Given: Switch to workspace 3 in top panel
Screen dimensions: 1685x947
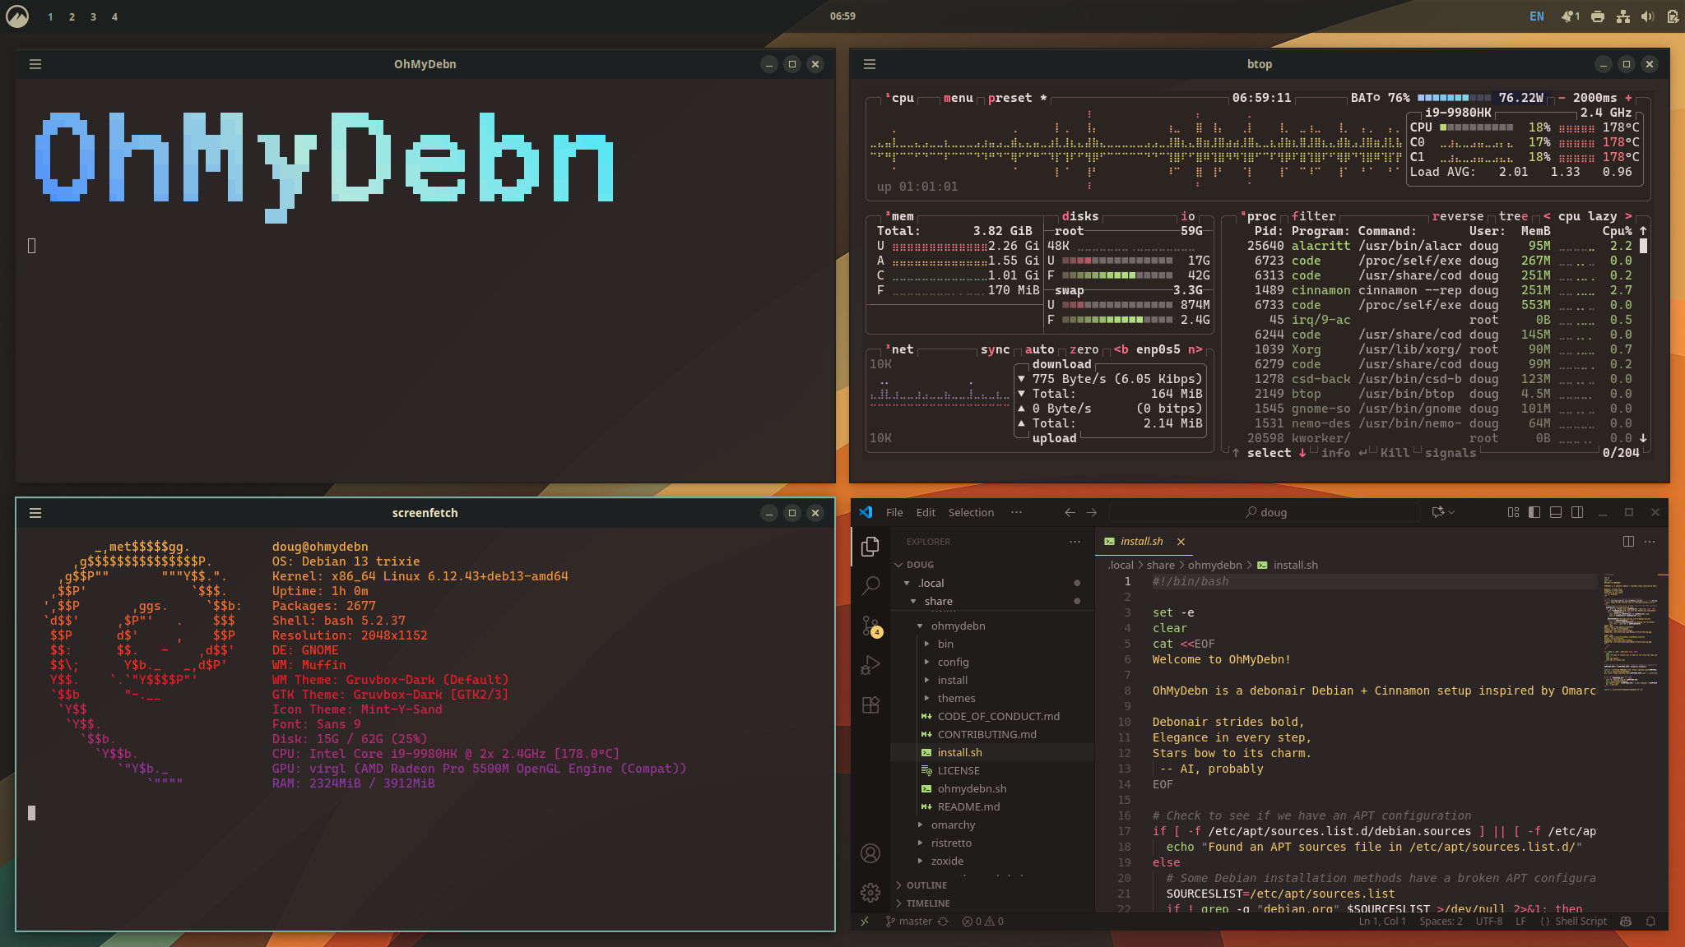Looking at the screenshot, I should coord(93,16).
